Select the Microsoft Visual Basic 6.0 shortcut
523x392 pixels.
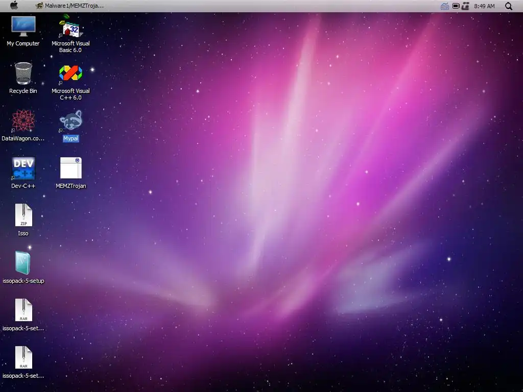[x=70, y=26]
